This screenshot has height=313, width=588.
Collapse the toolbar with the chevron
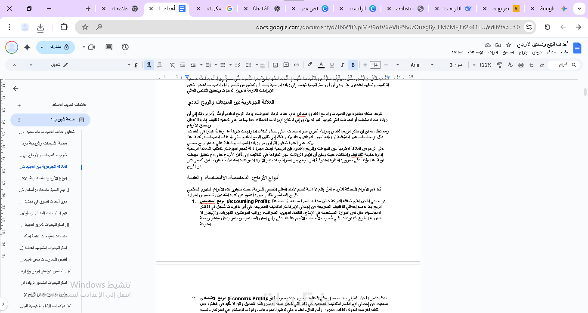point(15,65)
